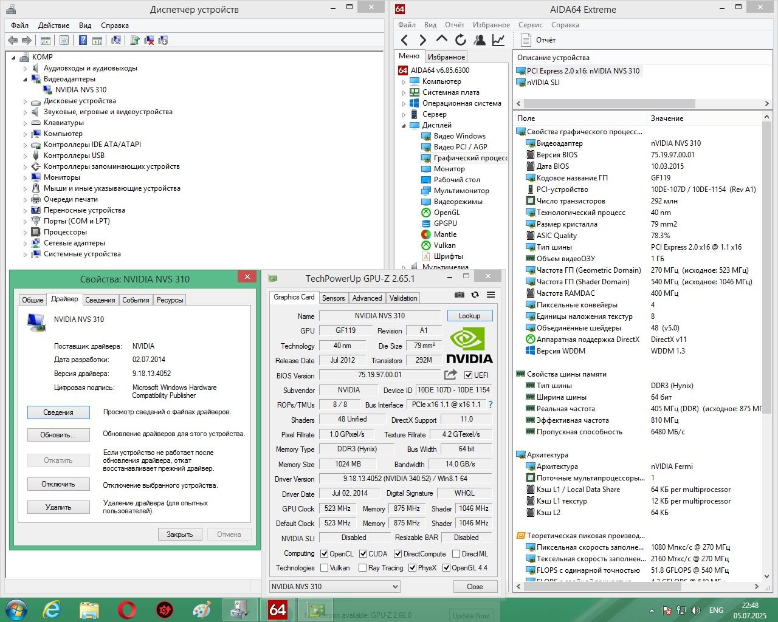This screenshot has width=778, height=622.
Task: Take a GPU-Z screenshot with camera icon
Action: click(x=460, y=295)
